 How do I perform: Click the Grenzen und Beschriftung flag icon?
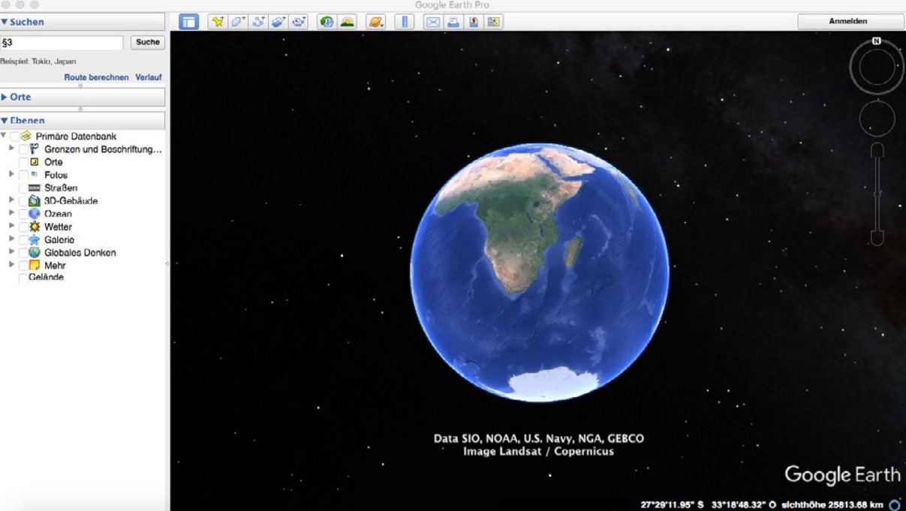[x=35, y=149]
